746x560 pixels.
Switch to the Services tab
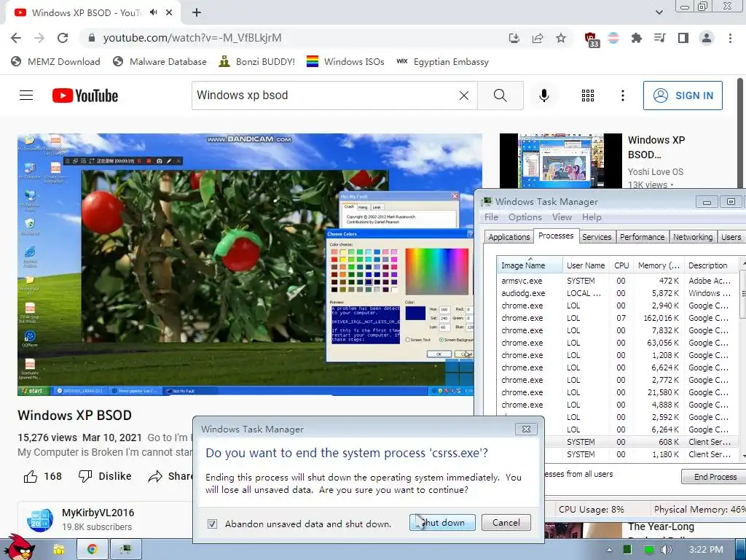click(597, 237)
